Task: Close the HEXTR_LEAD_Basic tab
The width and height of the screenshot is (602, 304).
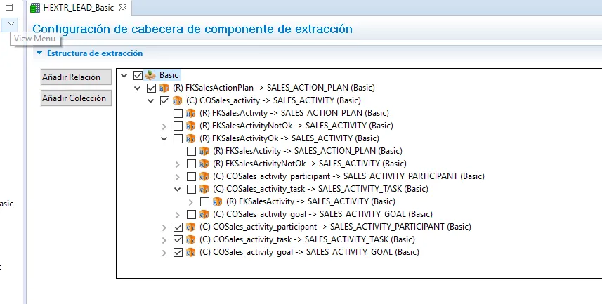Action: pyautogui.click(x=123, y=8)
